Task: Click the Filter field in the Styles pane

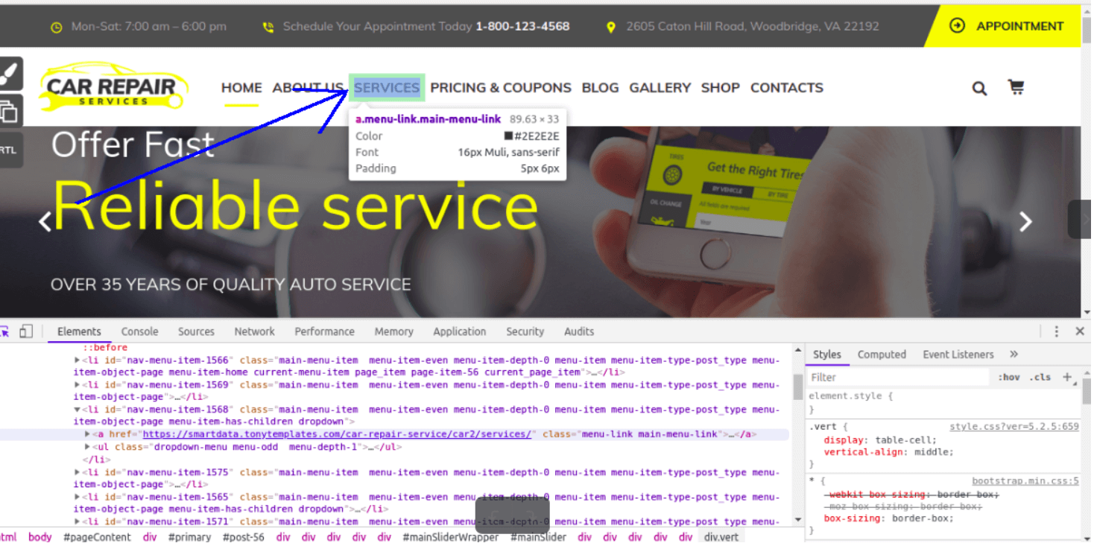Action: pos(894,377)
